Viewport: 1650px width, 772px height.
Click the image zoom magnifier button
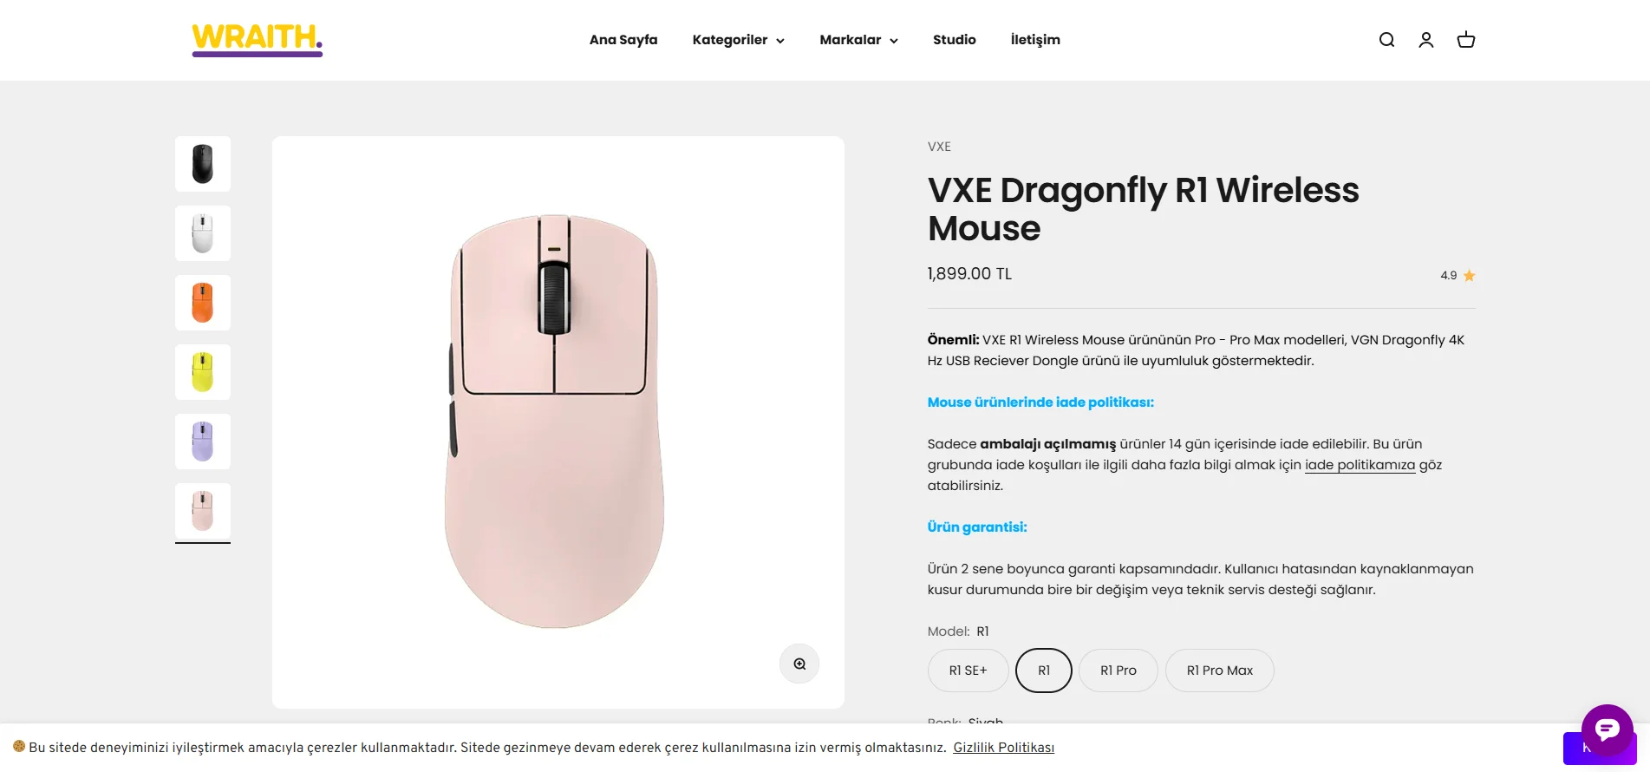tap(799, 664)
